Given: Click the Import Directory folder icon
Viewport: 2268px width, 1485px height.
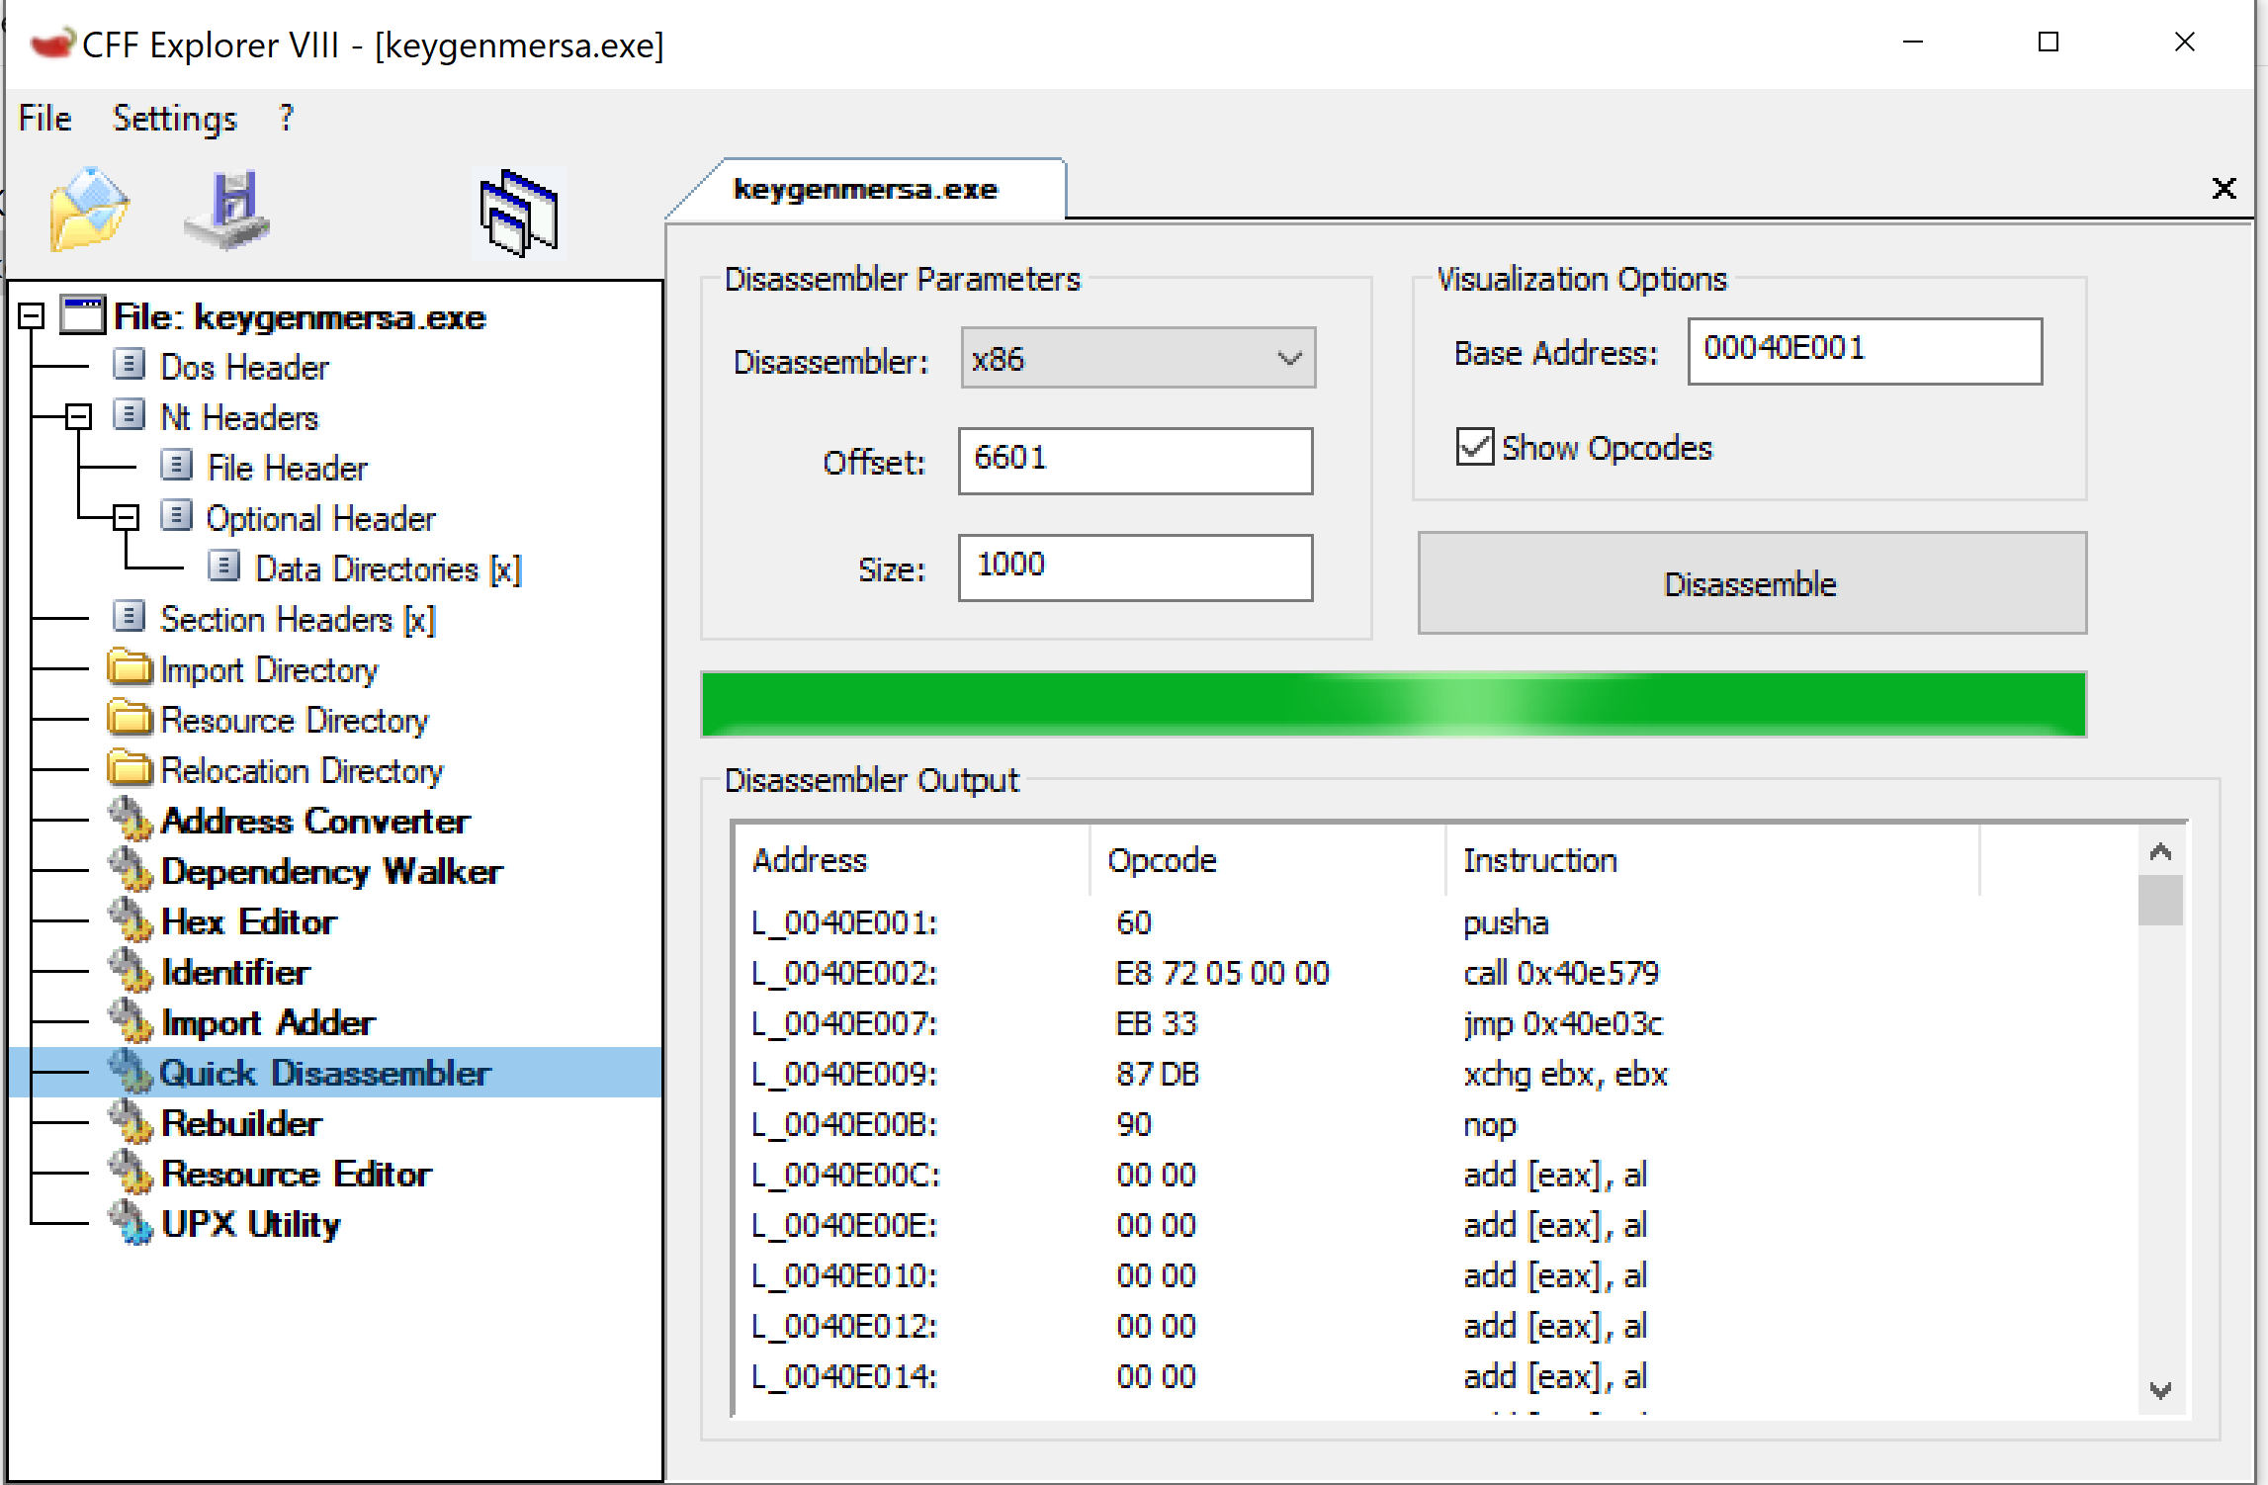Looking at the screenshot, I should coord(131,667).
